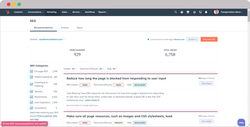Open the help question mark icon

182,12
